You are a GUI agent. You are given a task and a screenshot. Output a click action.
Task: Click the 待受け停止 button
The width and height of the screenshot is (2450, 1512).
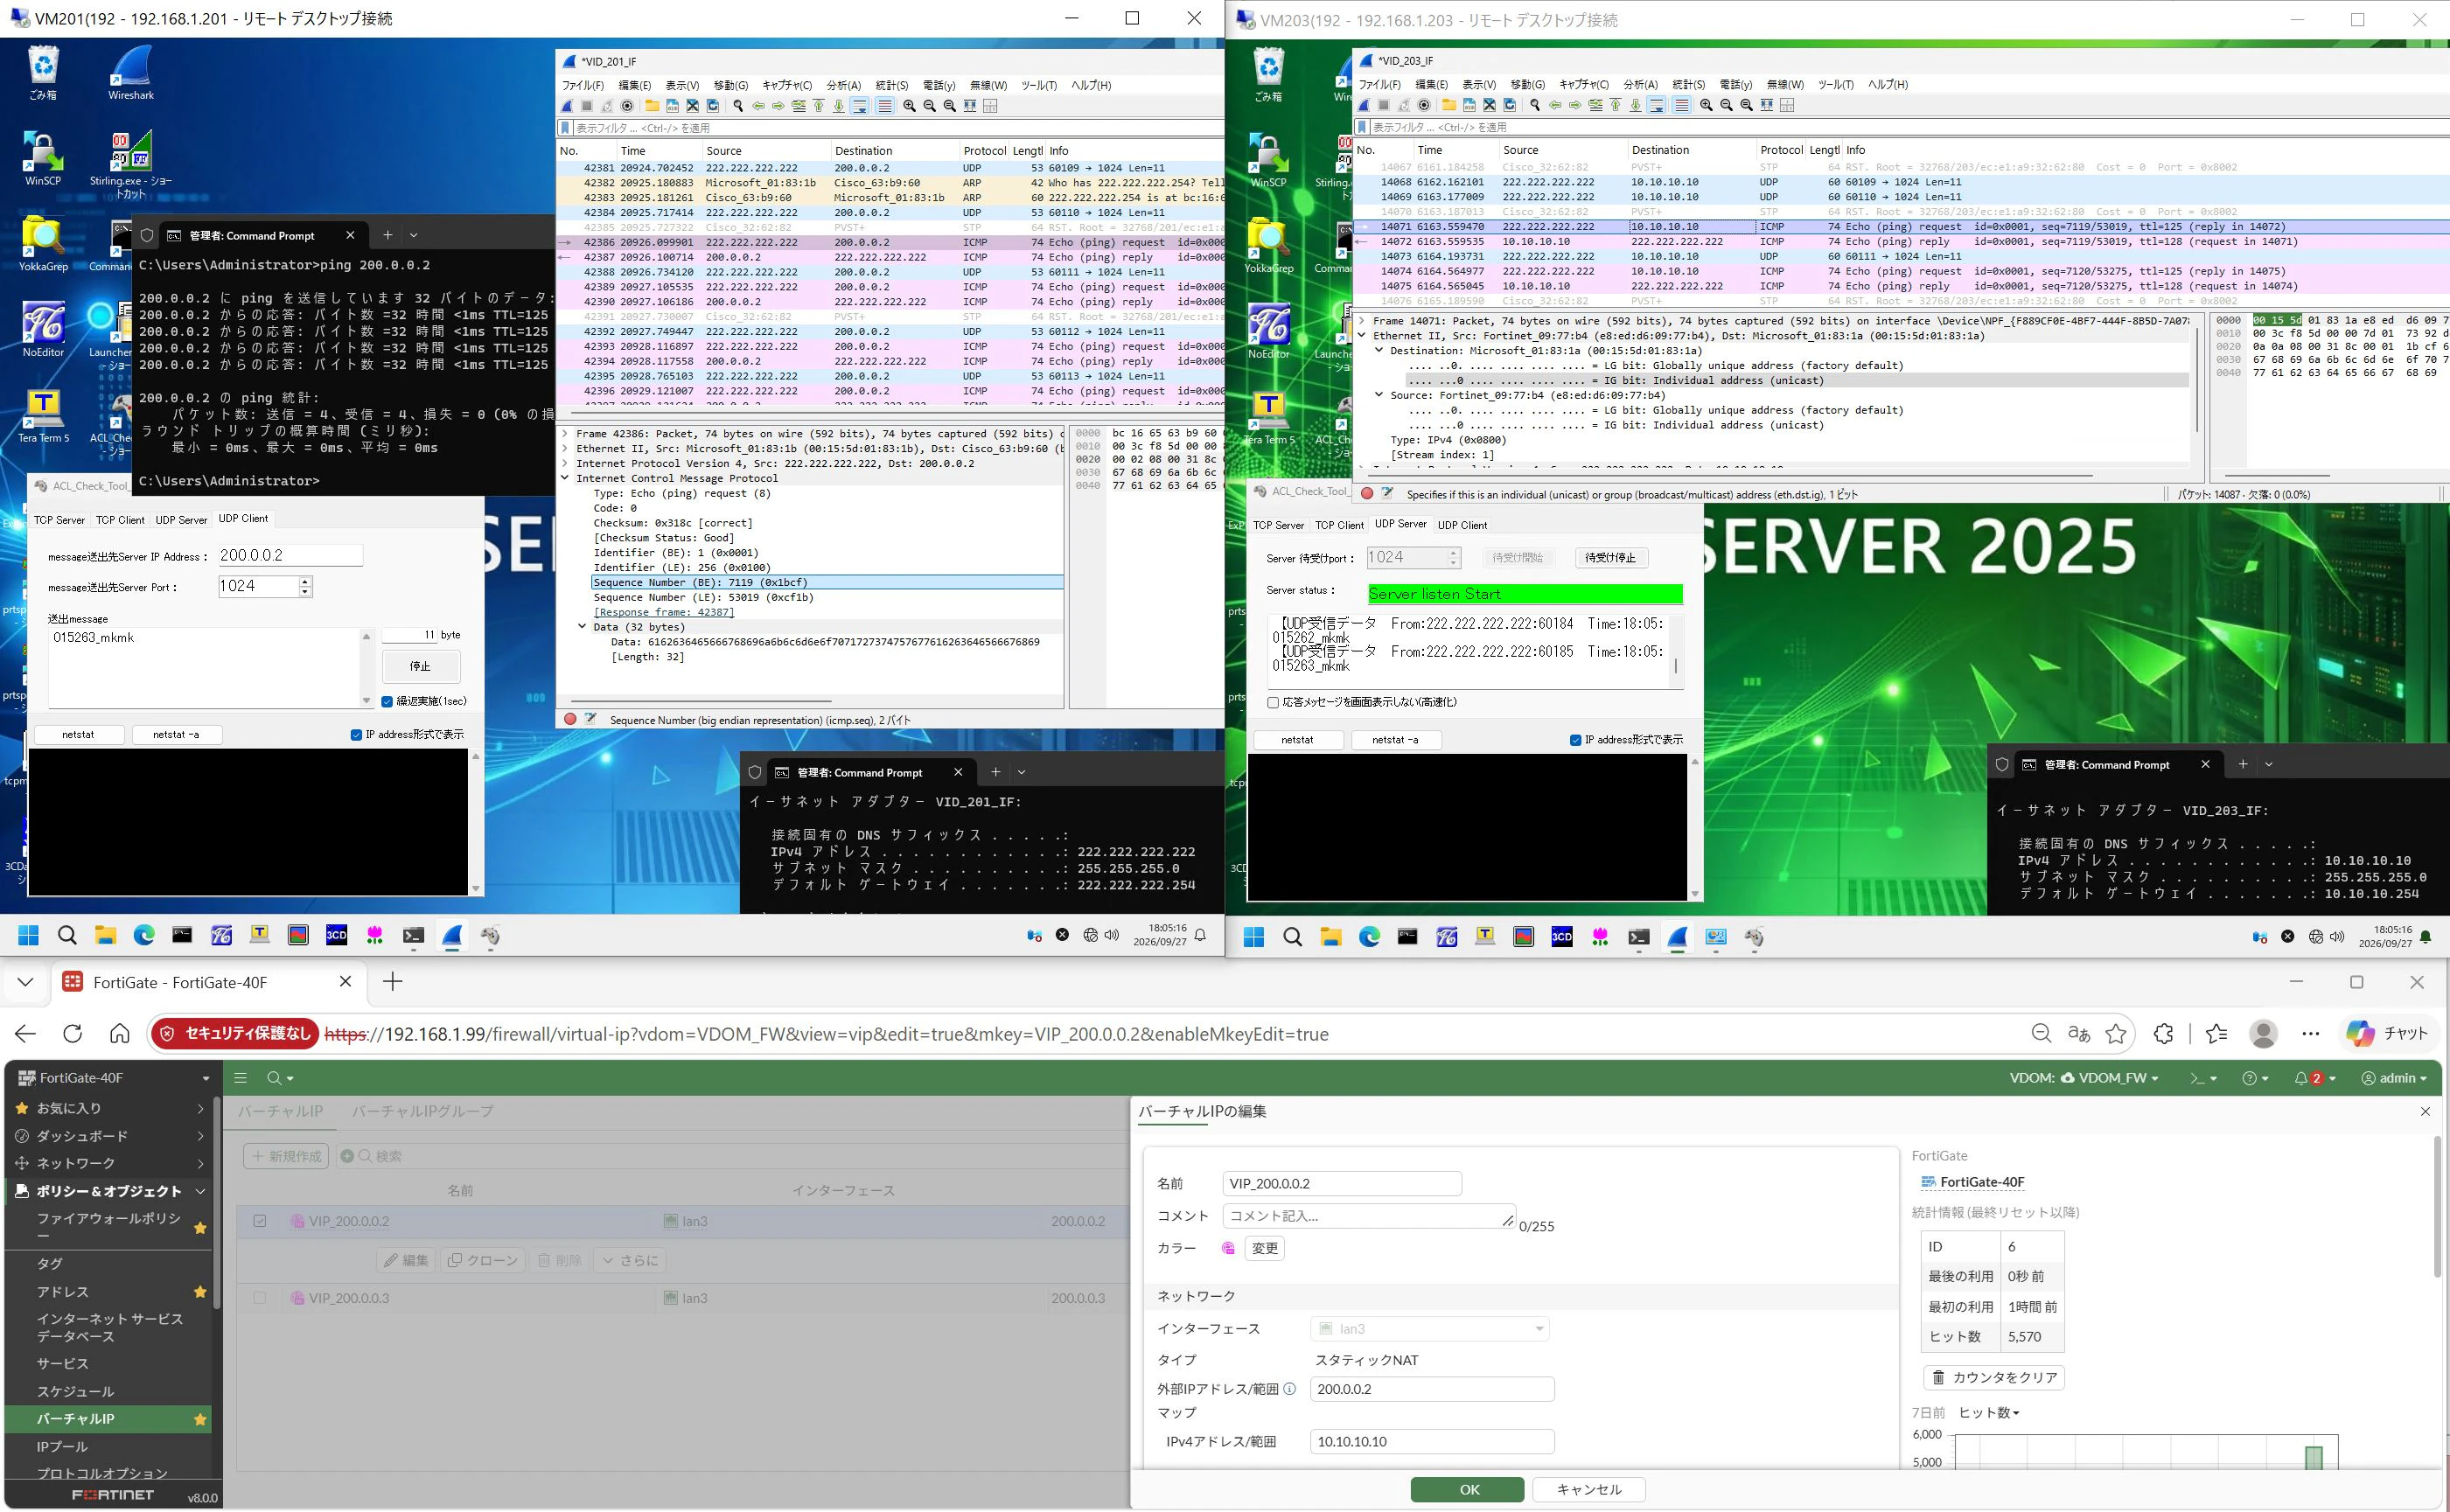pos(1610,558)
